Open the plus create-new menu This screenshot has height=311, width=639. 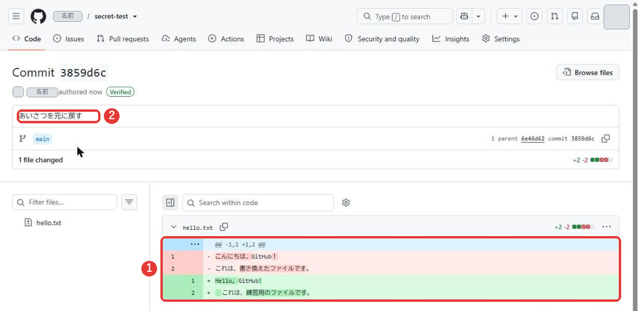[x=509, y=16]
